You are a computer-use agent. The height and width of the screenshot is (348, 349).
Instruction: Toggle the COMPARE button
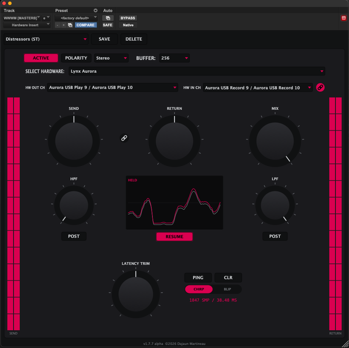tap(86, 25)
